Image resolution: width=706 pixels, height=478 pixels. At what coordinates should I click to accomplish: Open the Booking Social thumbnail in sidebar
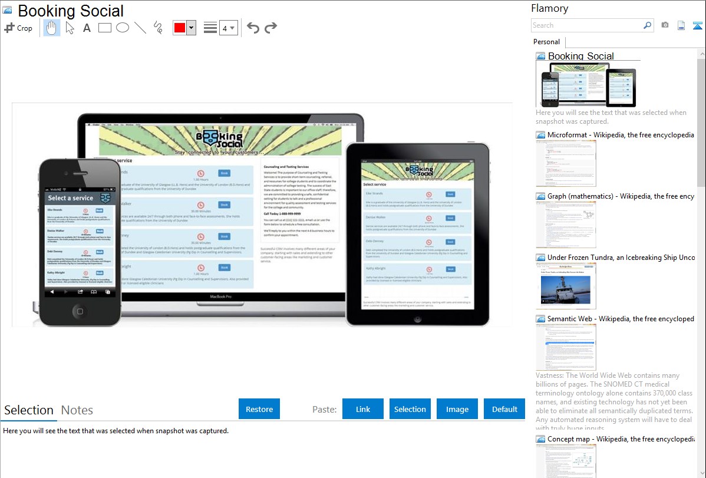[x=588, y=84]
